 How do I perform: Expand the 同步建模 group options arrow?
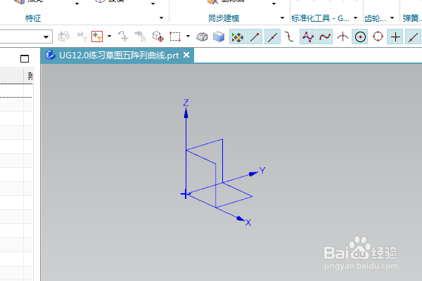(x=282, y=18)
